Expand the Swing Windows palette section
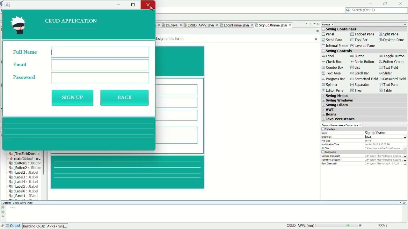This screenshot has height=229, width=408. tap(324, 101)
